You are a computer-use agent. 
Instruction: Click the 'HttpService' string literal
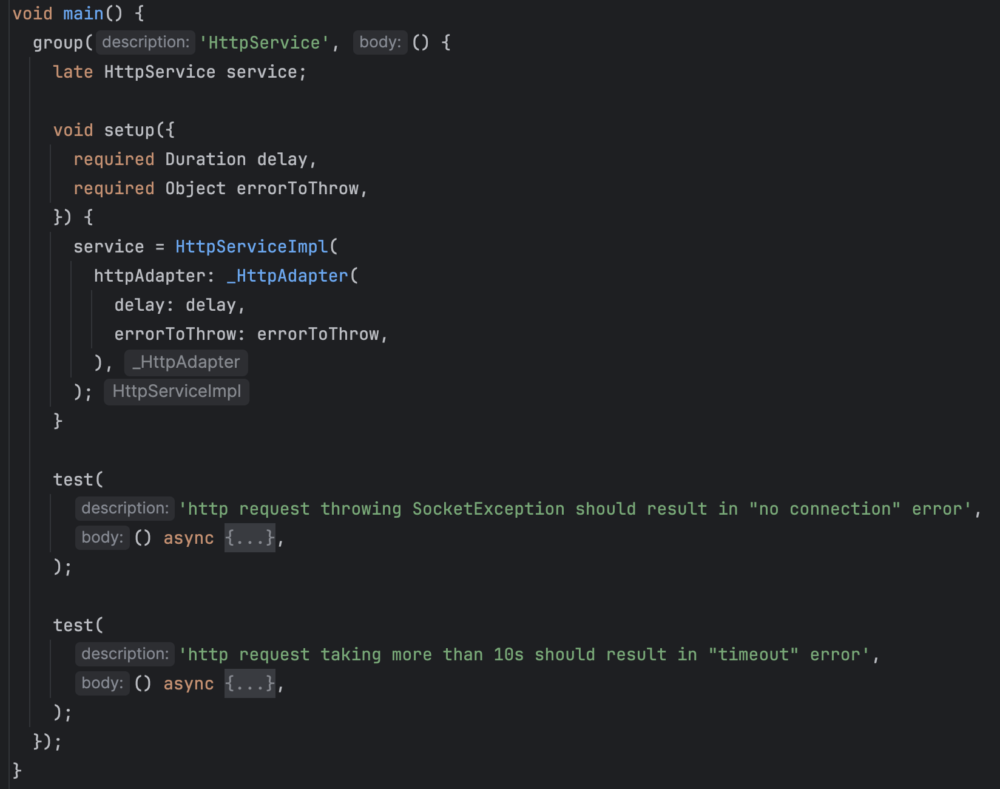click(264, 42)
